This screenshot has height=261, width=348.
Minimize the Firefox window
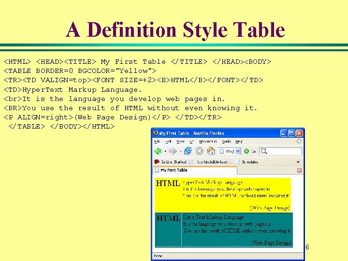click(x=283, y=133)
